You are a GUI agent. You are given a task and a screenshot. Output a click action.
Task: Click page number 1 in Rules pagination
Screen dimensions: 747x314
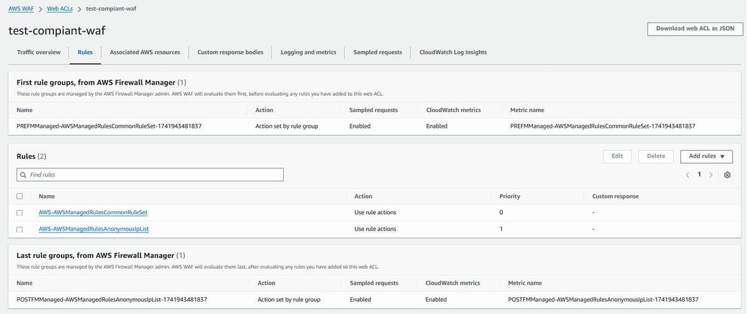coord(699,174)
